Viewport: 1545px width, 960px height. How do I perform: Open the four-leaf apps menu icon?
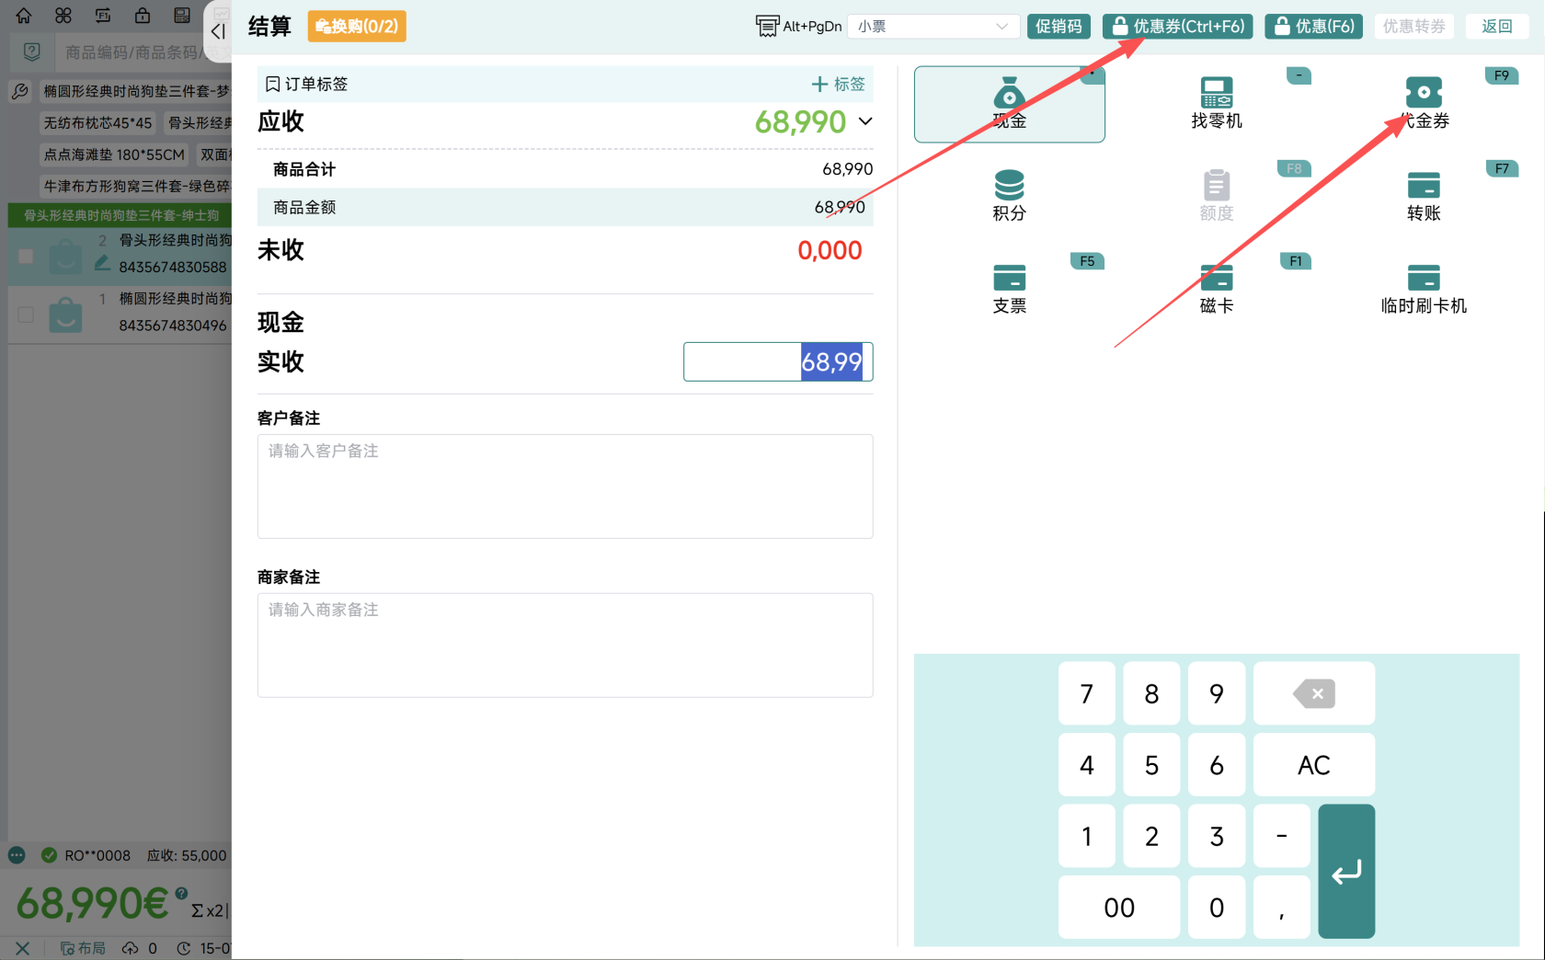63,16
